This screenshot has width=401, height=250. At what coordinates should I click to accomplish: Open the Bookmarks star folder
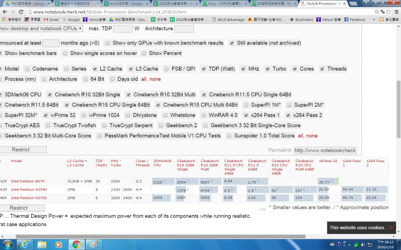[301, 19]
